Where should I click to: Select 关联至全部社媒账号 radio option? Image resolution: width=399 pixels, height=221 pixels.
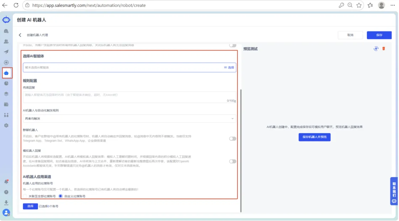(25, 196)
